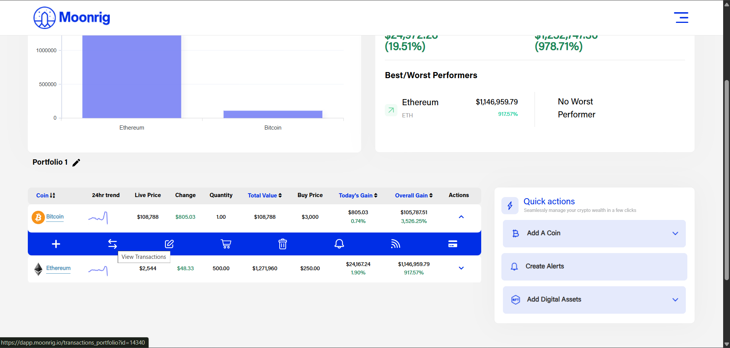730x348 pixels.
Task: Expand the Add A Coin dropdown
Action: tap(675, 233)
